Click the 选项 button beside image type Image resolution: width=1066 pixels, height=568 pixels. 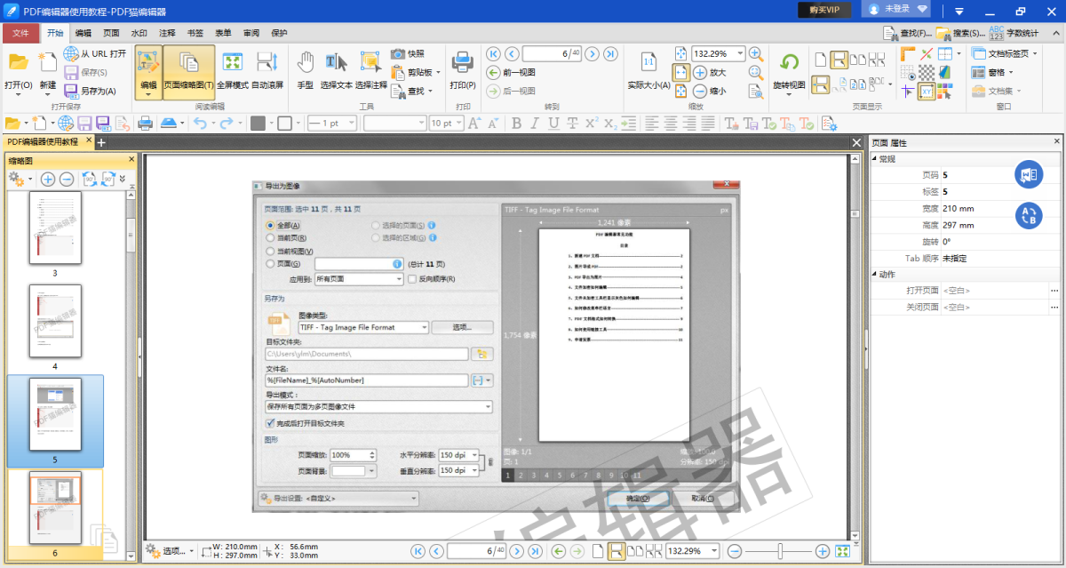(x=463, y=326)
